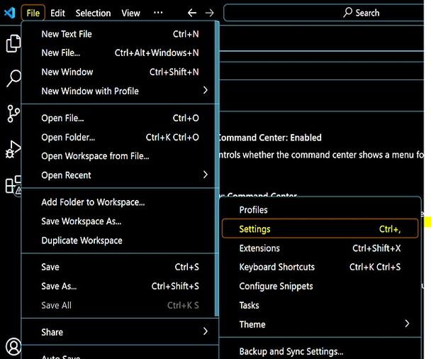Screen dimensions: 431x359
Task: Focus the command center Search box
Action: tap(323, 13)
